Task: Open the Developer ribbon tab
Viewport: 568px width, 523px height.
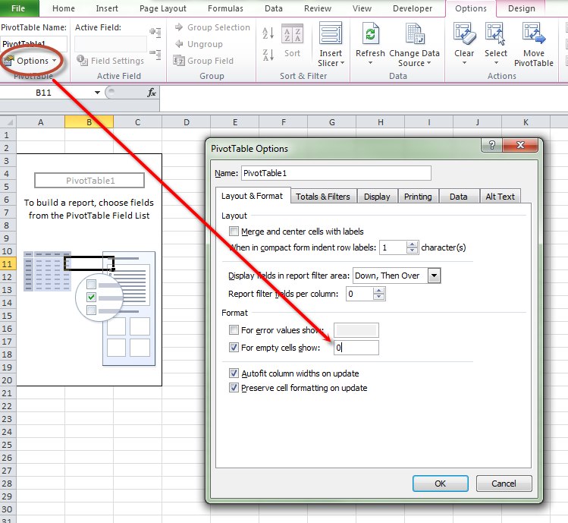Action: (x=413, y=8)
